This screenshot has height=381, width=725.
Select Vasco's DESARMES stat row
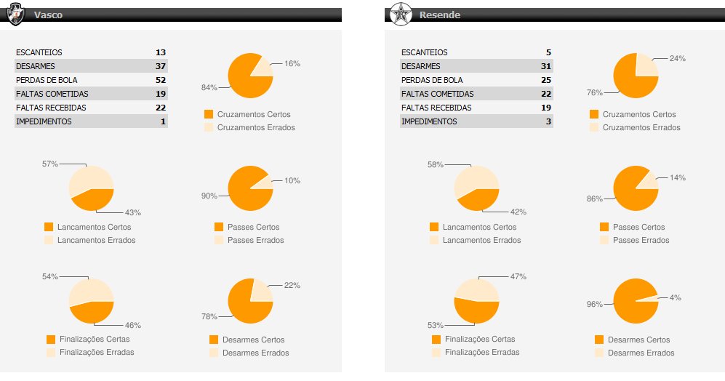click(91, 66)
